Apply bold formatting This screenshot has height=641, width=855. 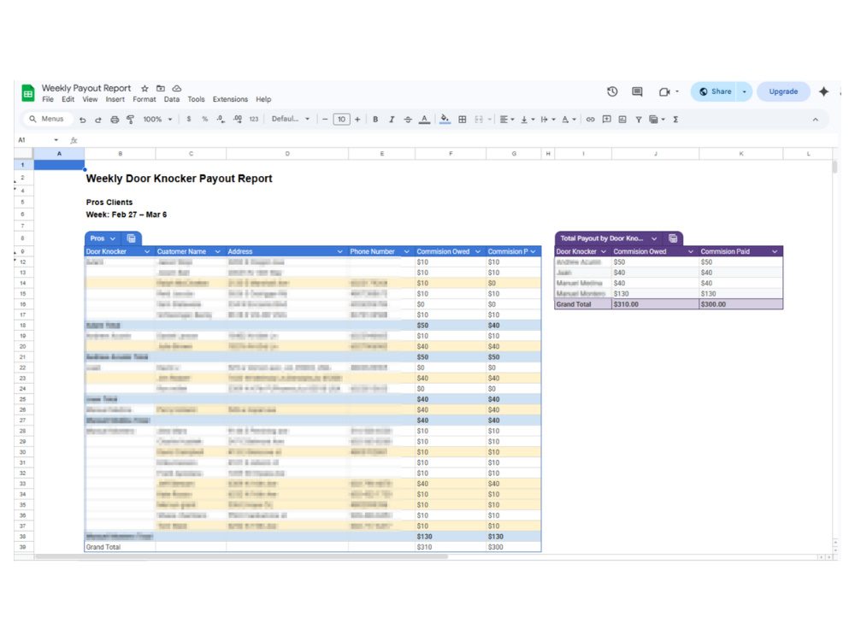click(375, 120)
